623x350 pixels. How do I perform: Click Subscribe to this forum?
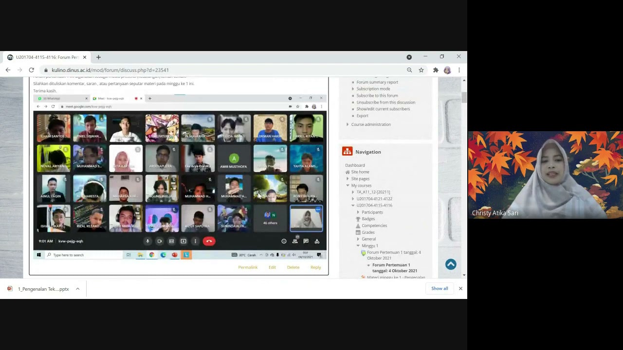click(377, 96)
